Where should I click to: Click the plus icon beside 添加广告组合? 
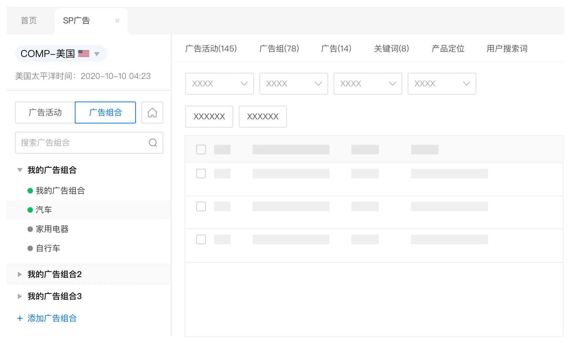20,318
